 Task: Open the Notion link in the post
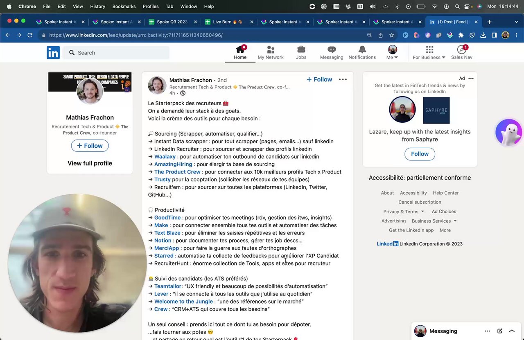pos(163,241)
